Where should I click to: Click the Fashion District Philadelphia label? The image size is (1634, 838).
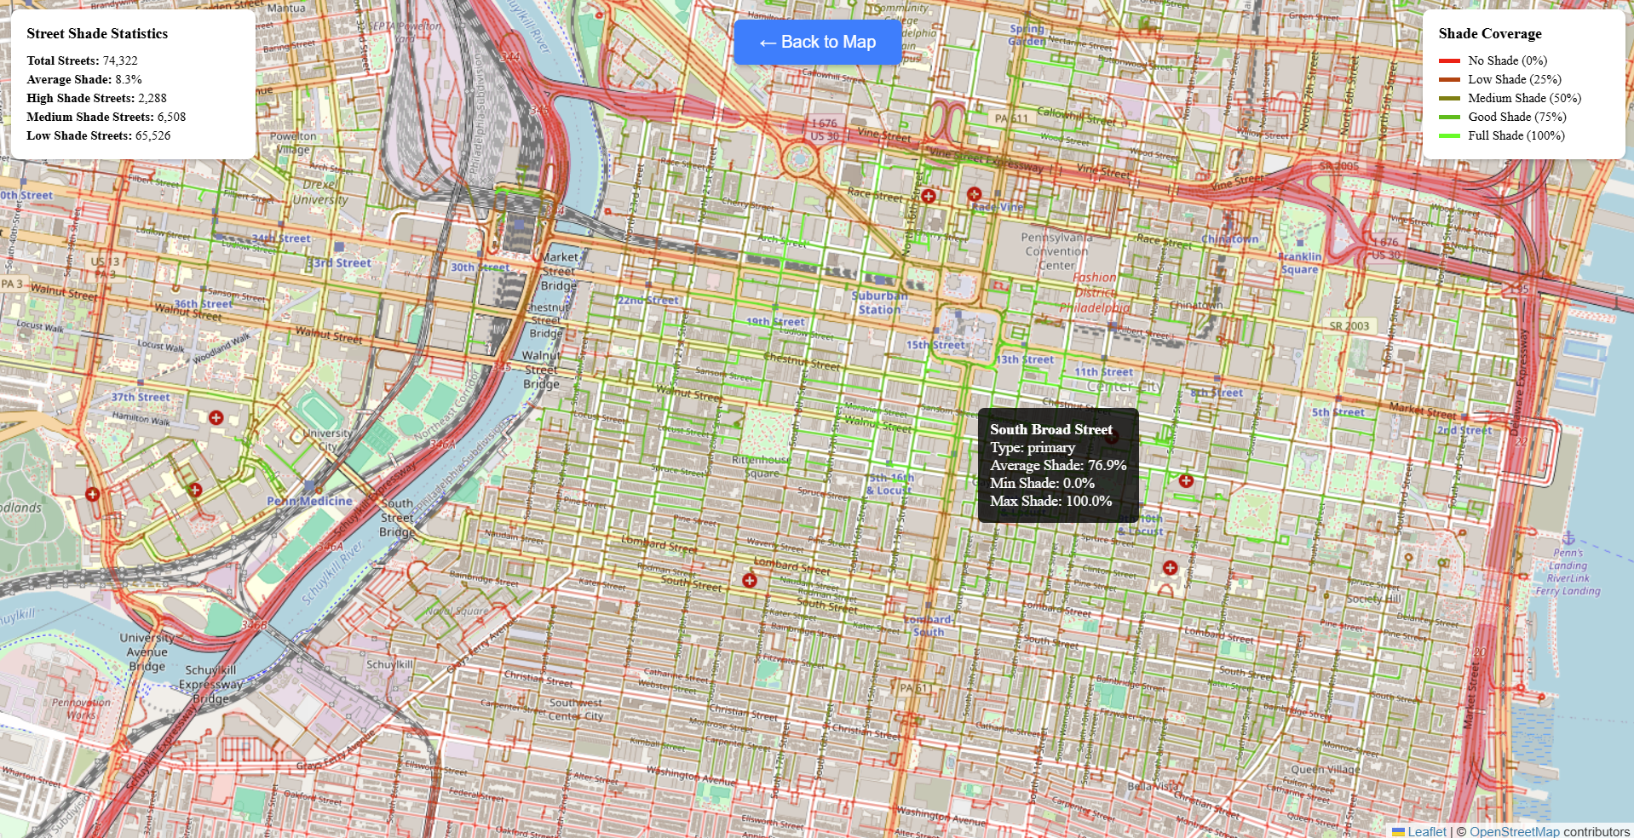1095,292
